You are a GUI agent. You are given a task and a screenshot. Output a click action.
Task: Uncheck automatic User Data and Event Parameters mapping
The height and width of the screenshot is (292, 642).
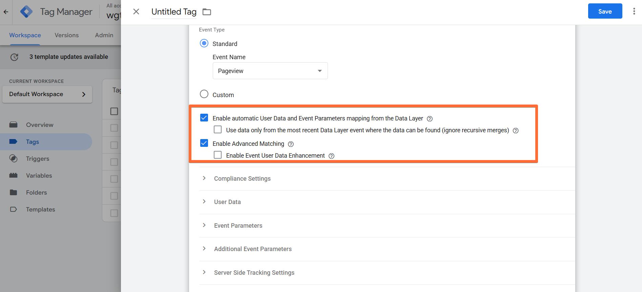[x=204, y=118]
